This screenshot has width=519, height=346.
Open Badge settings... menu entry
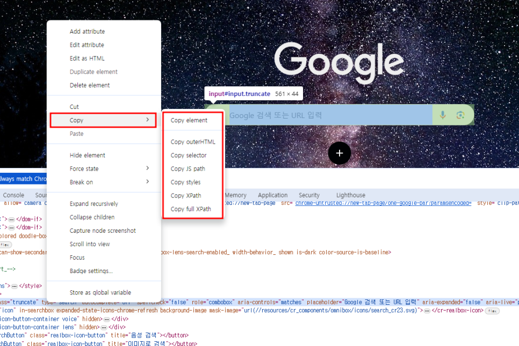pyautogui.click(x=91, y=271)
